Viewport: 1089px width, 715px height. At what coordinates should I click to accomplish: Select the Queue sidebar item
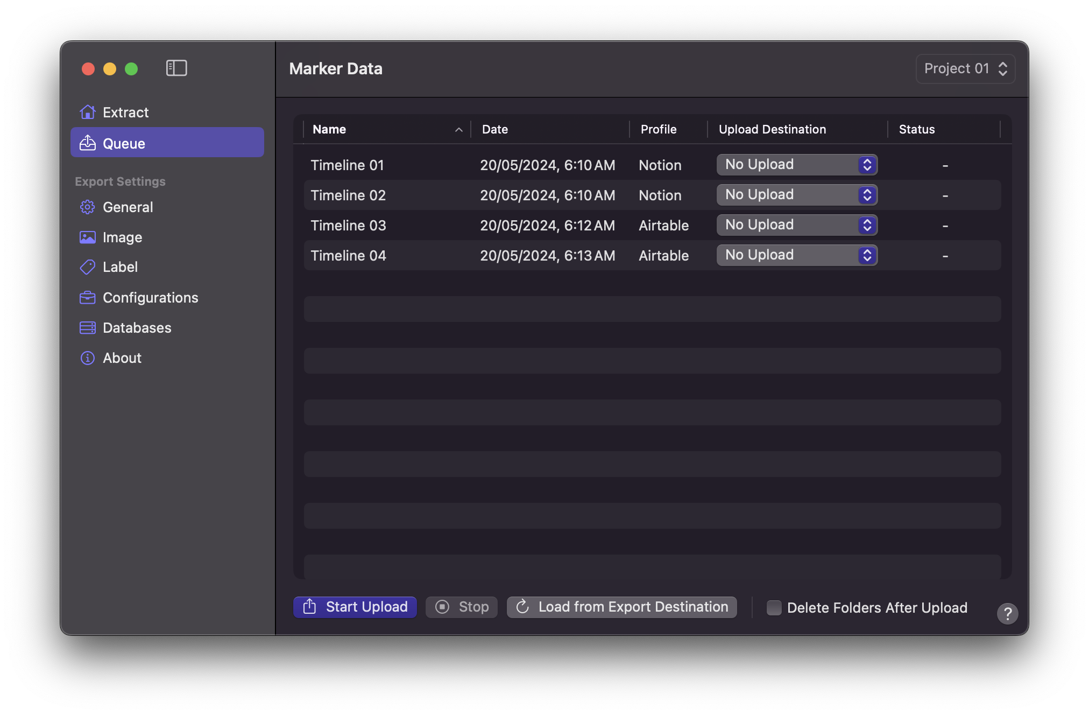pyautogui.click(x=167, y=143)
